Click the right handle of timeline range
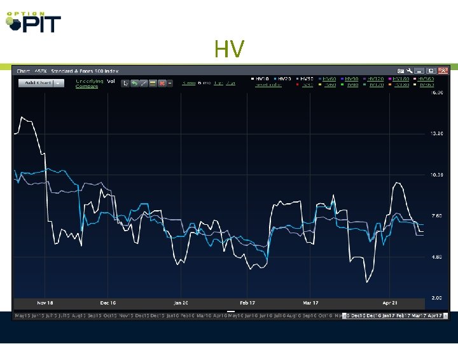458x344 pixels. pyautogui.click(x=445, y=315)
